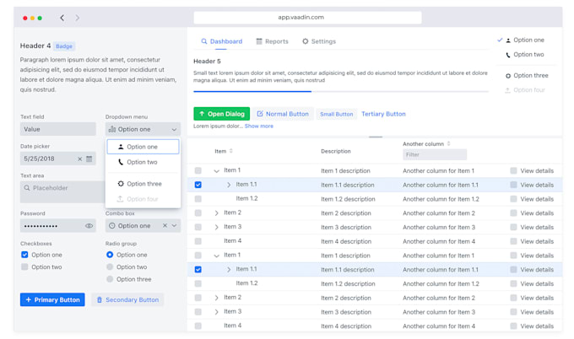This screenshot has height=339, width=574.
Task: Click the Show more link
Action: point(259,126)
